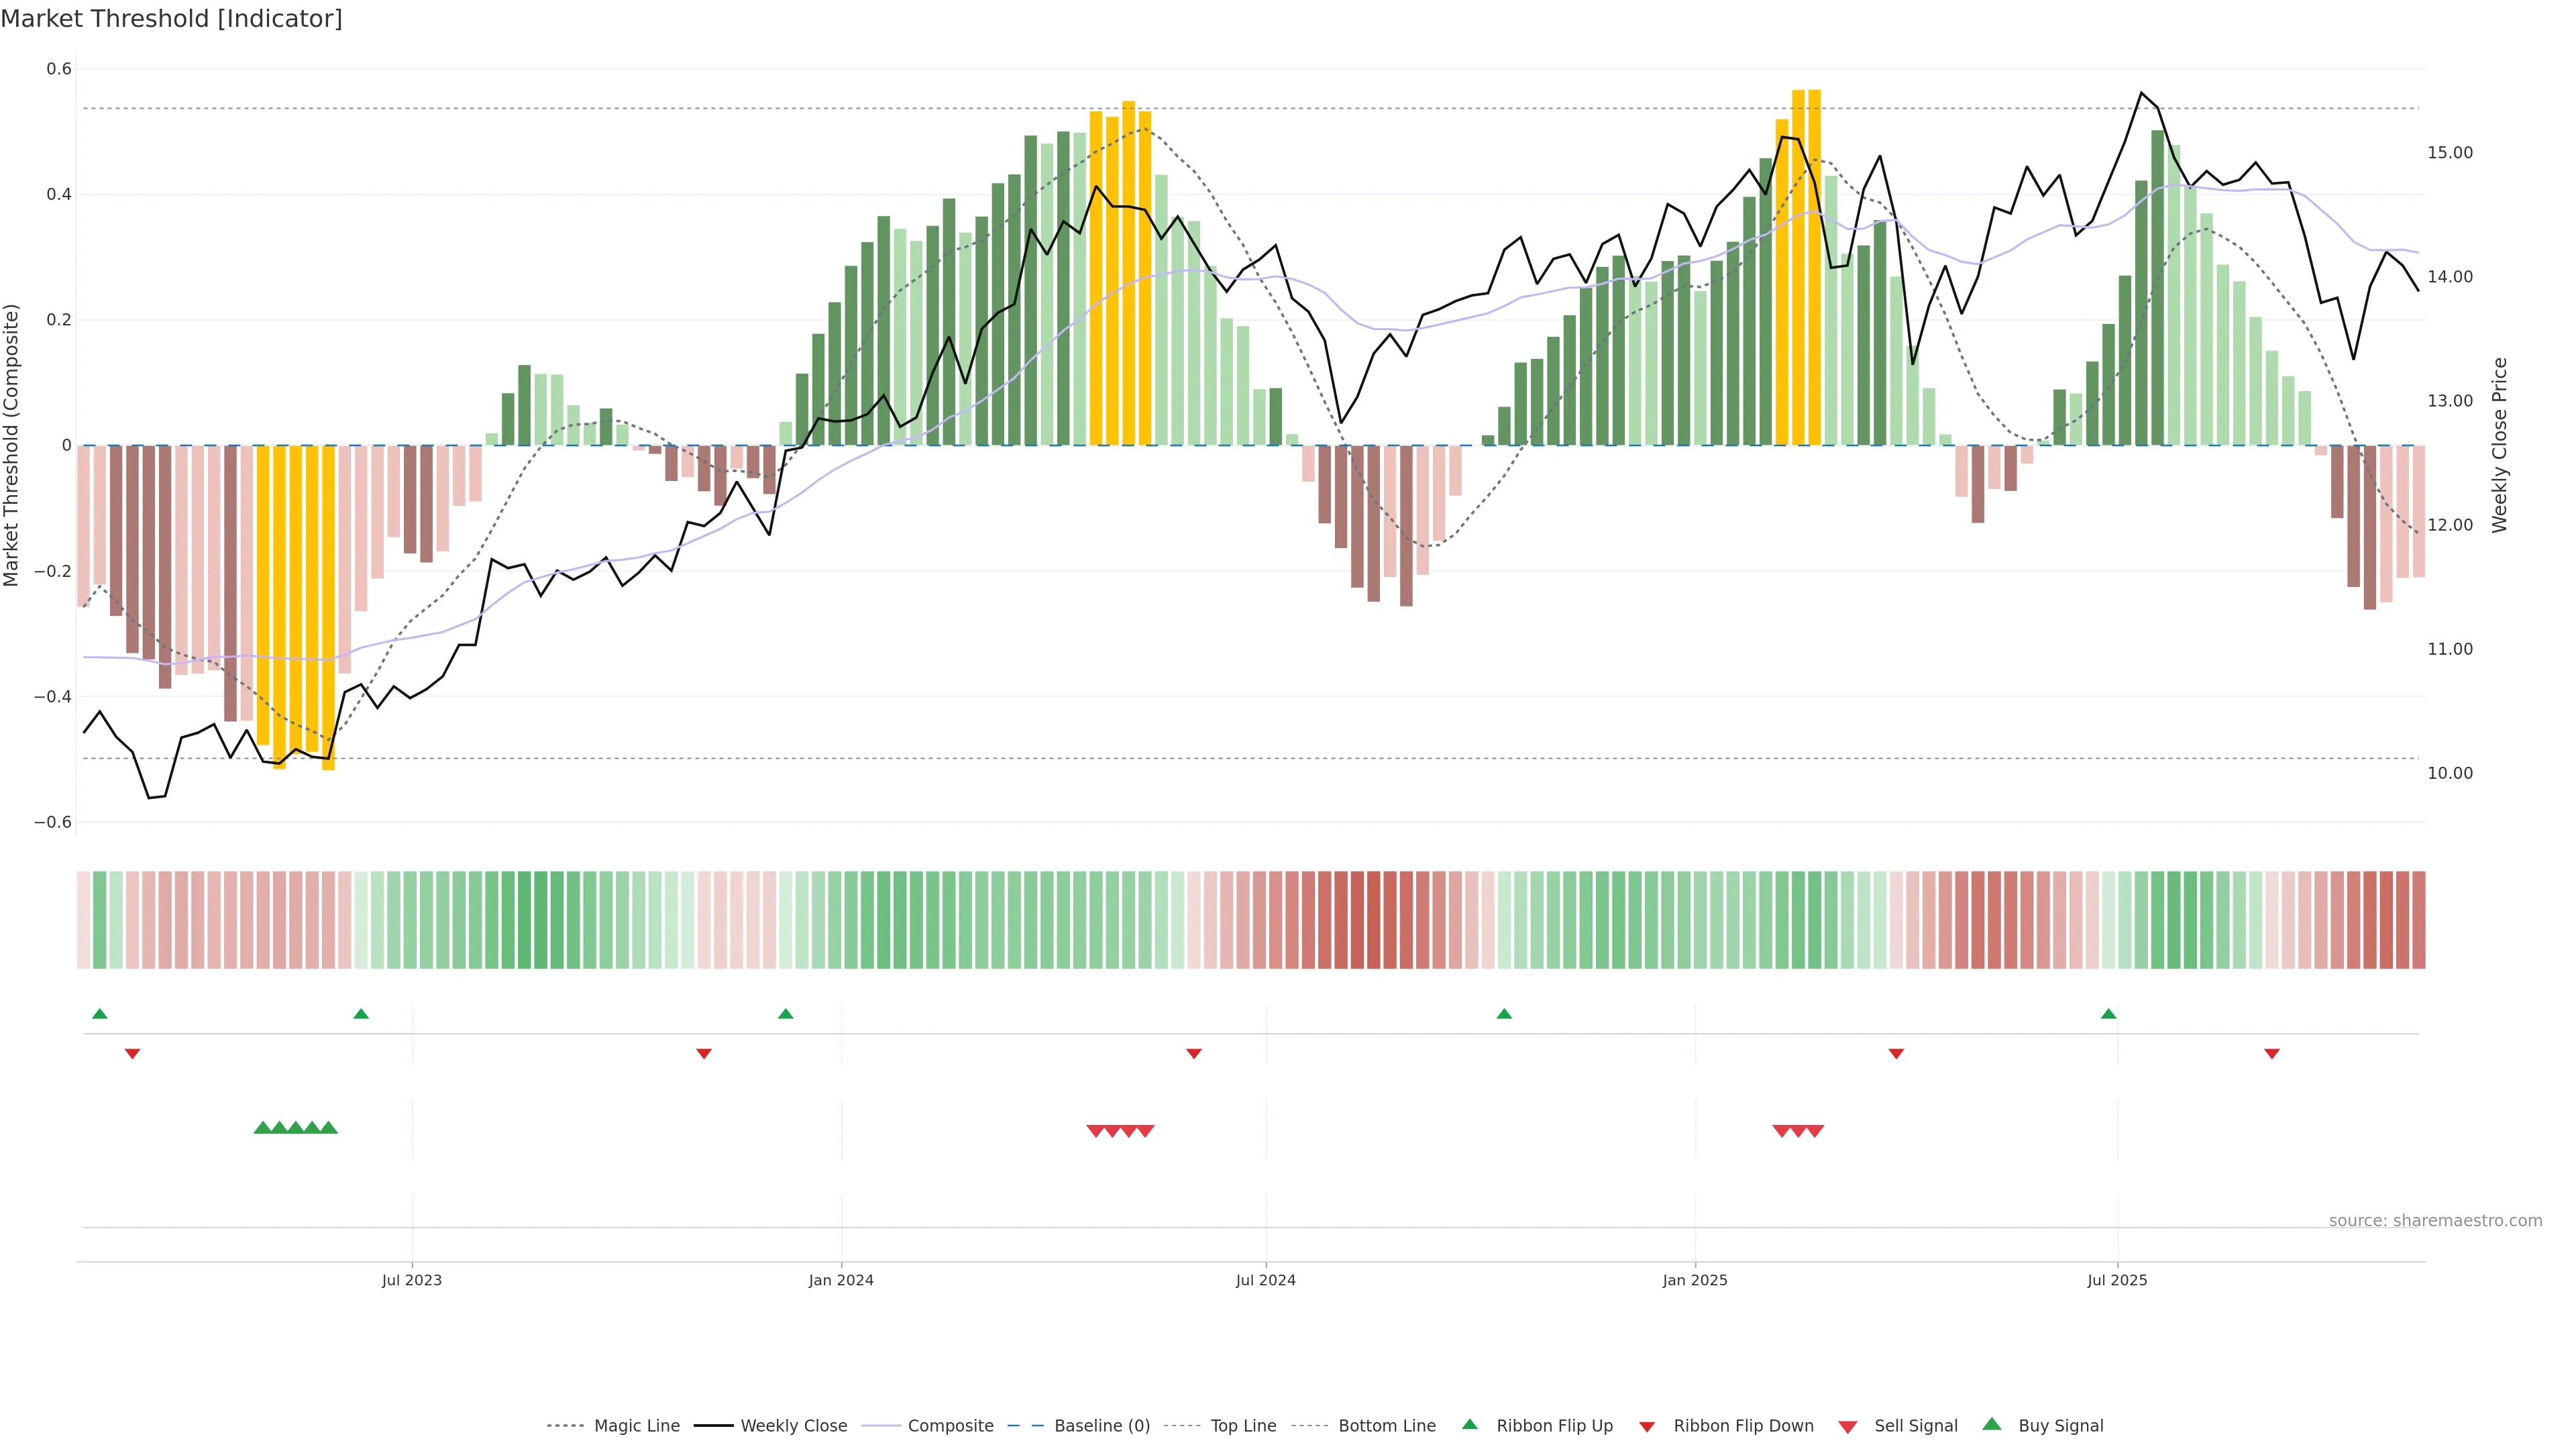Screen dimensions: 2576x1449
Task: Click rightmost Sell Signal marker near Jan 2025
Action: click(x=1815, y=1131)
